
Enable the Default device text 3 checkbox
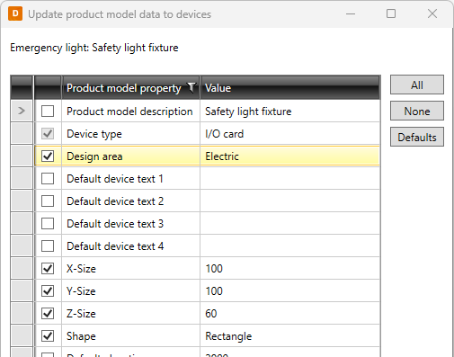point(48,224)
